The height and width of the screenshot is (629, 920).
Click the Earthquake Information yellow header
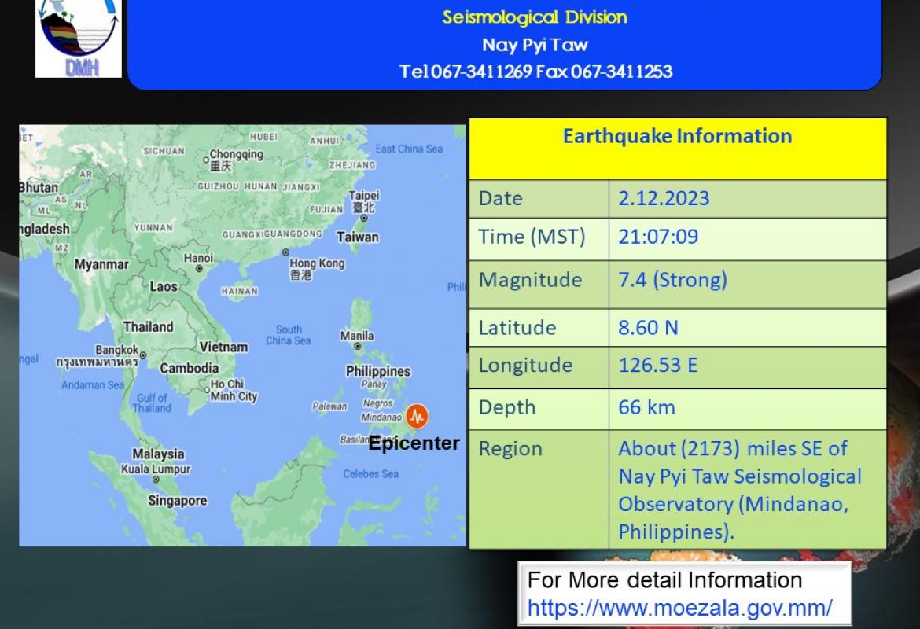tap(677, 137)
